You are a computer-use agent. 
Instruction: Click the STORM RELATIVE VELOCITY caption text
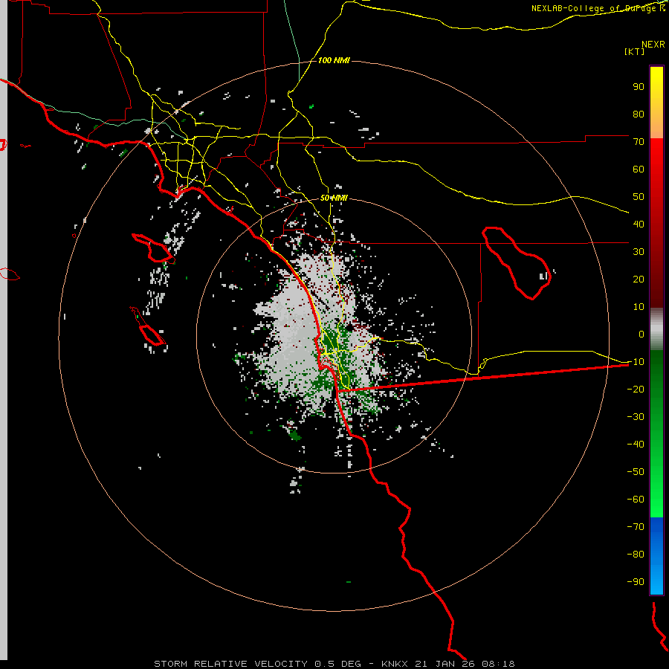(230, 664)
